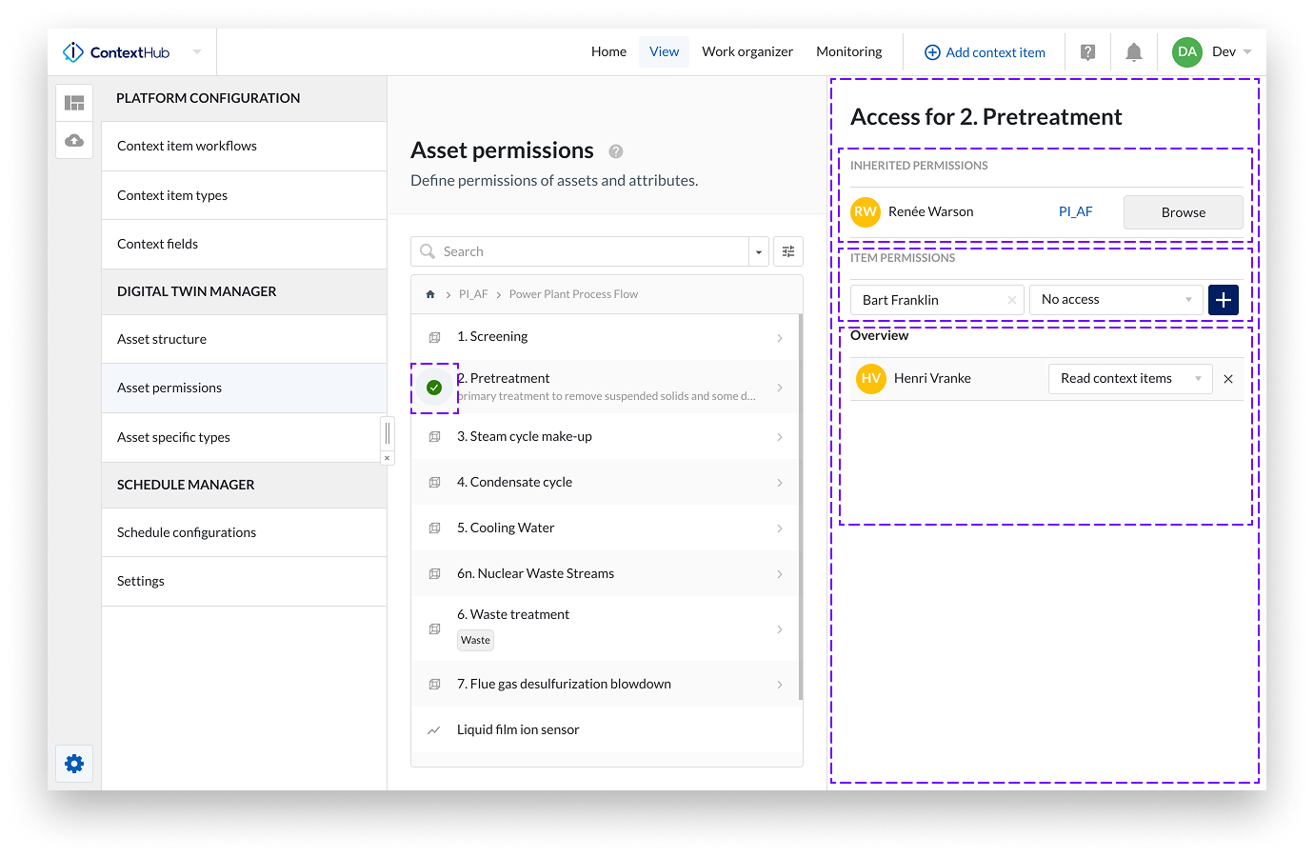Select the 1. Screening asset icon
The image size is (1314, 857).
coord(434,337)
